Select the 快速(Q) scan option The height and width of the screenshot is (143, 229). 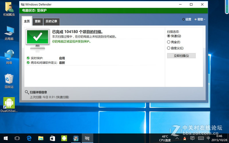[x=174, y=36]
